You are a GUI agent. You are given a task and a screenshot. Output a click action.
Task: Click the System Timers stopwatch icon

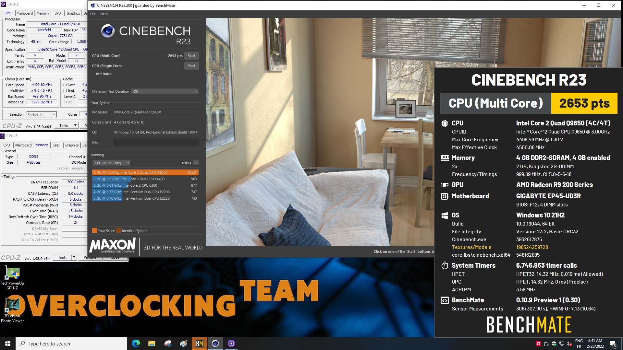[445, 265]
